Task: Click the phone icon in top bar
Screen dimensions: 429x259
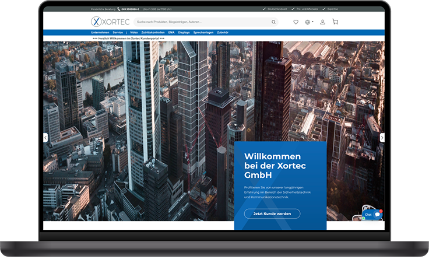Action: pyautogui.click(x=119, y=9)
